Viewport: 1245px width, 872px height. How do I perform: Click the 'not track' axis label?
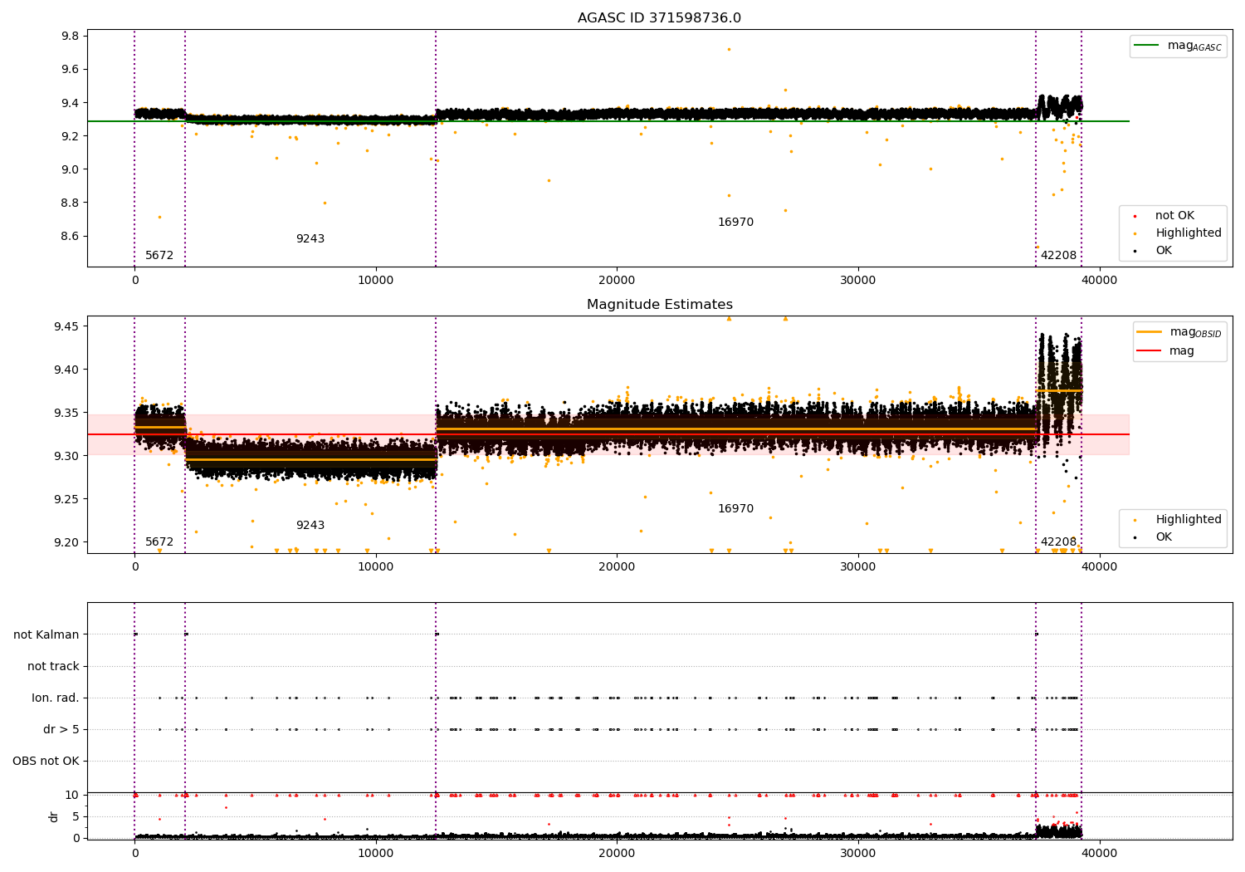tap(53, 666)
